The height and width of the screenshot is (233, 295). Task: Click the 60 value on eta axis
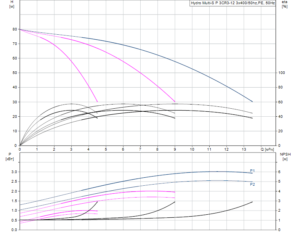(x=281, y=102)
